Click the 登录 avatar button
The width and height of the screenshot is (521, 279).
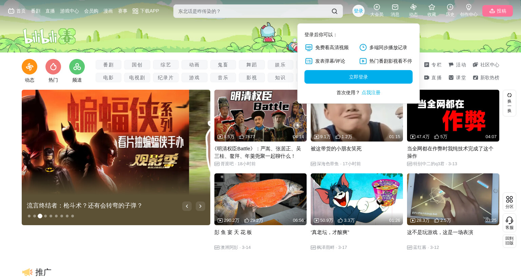click(x=359, y=11)
